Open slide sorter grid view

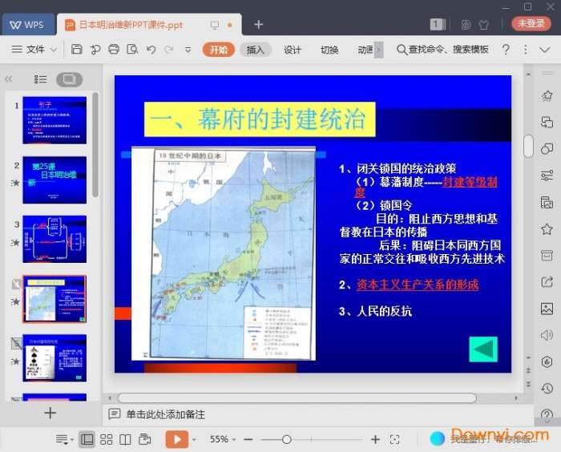click(107, 439)
